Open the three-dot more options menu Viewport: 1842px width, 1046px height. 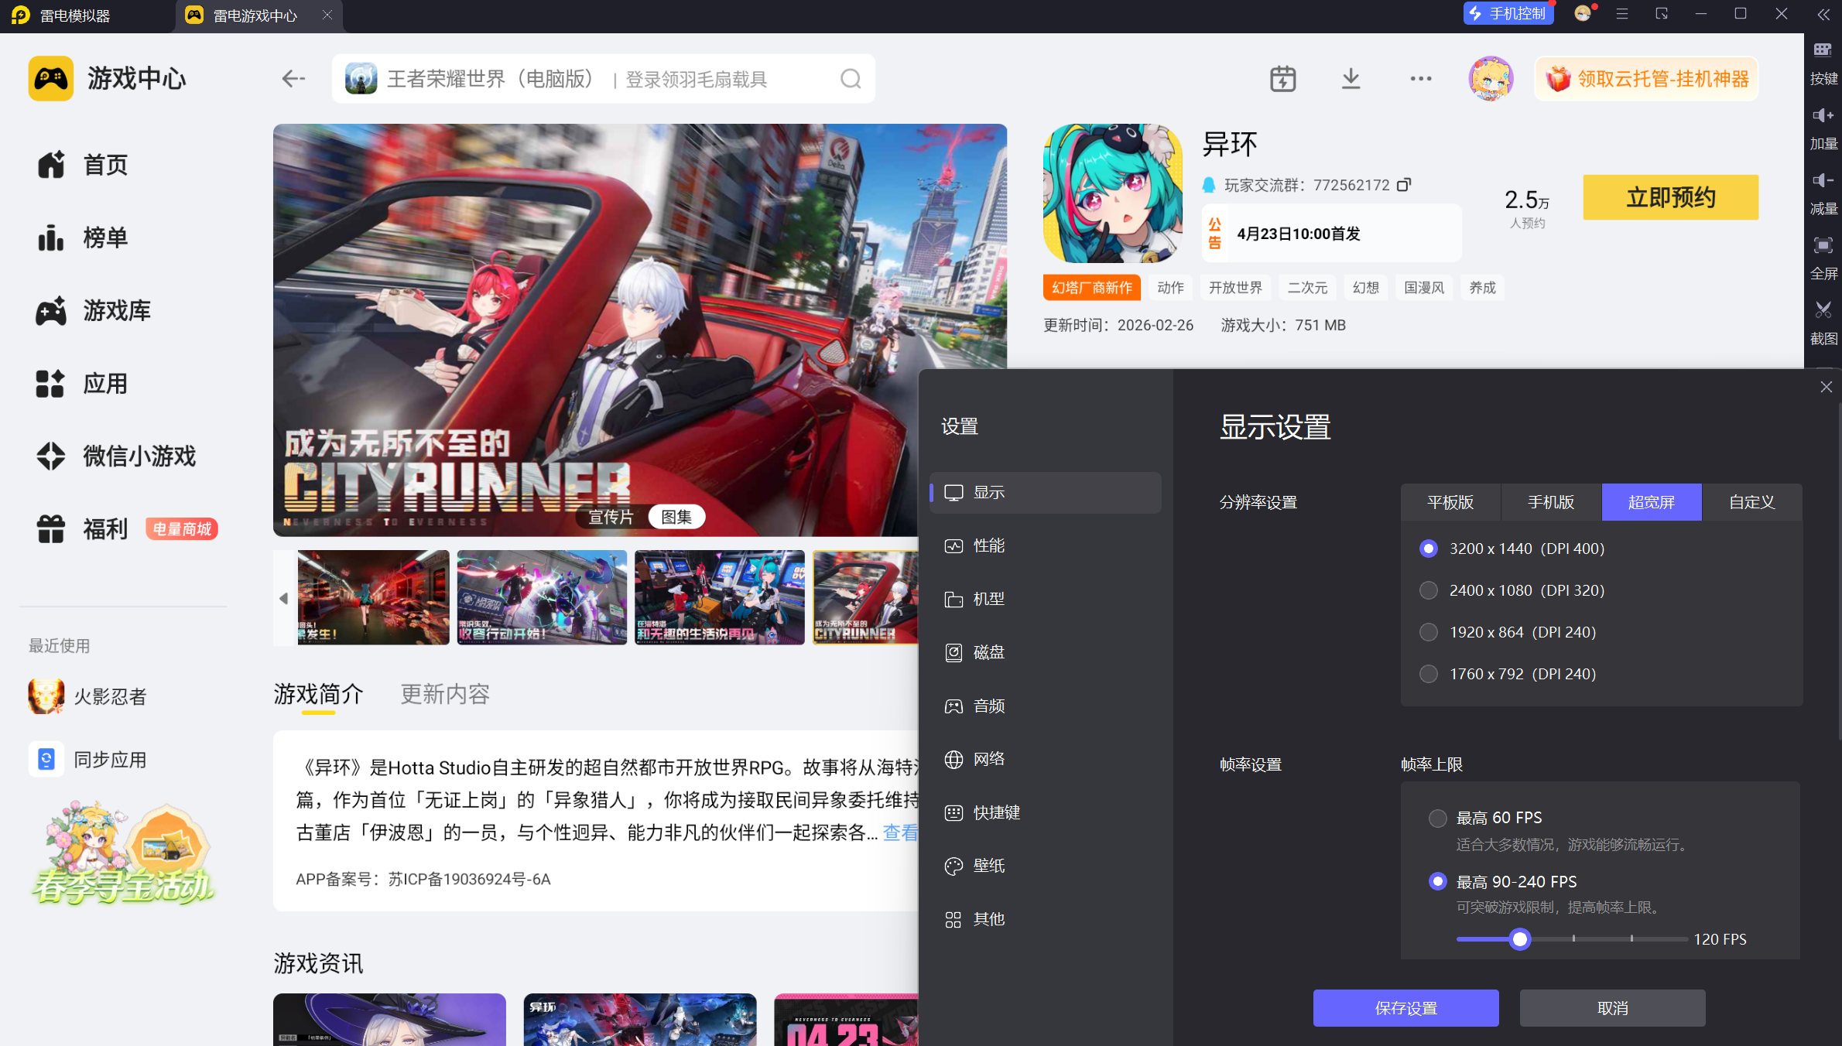tap(1420, 79)
